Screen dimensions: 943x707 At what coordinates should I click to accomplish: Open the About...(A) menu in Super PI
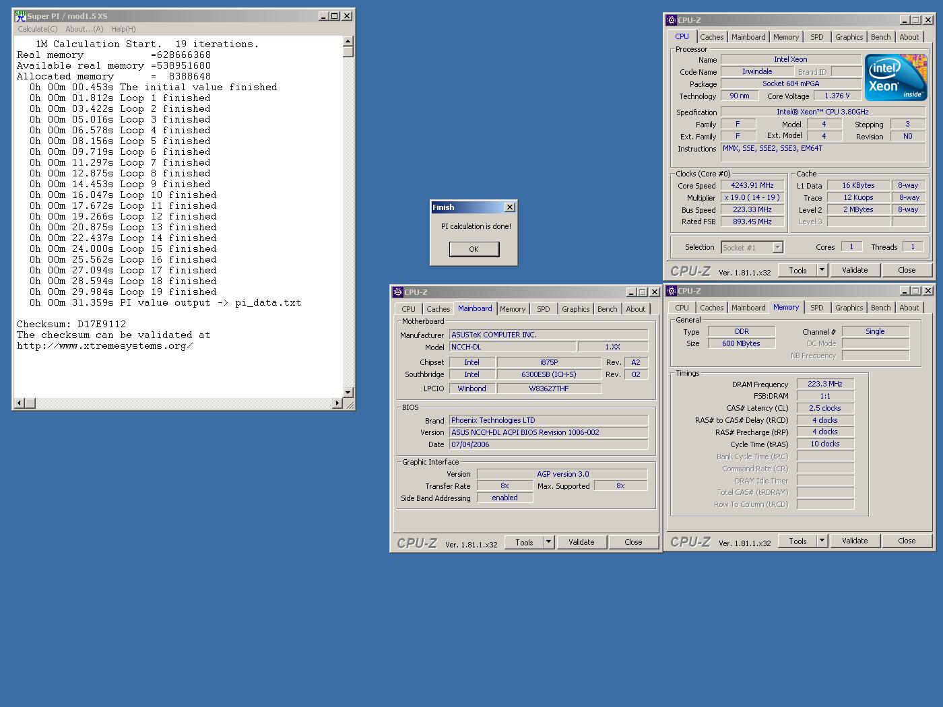point(84,29)
